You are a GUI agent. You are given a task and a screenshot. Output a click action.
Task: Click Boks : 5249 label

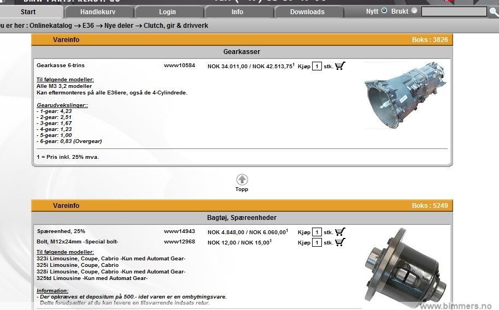(x=430, y=206)
